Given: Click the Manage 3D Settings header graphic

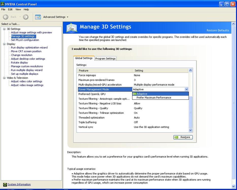Looking at the screenshot, I should click(x=72, y=27).
